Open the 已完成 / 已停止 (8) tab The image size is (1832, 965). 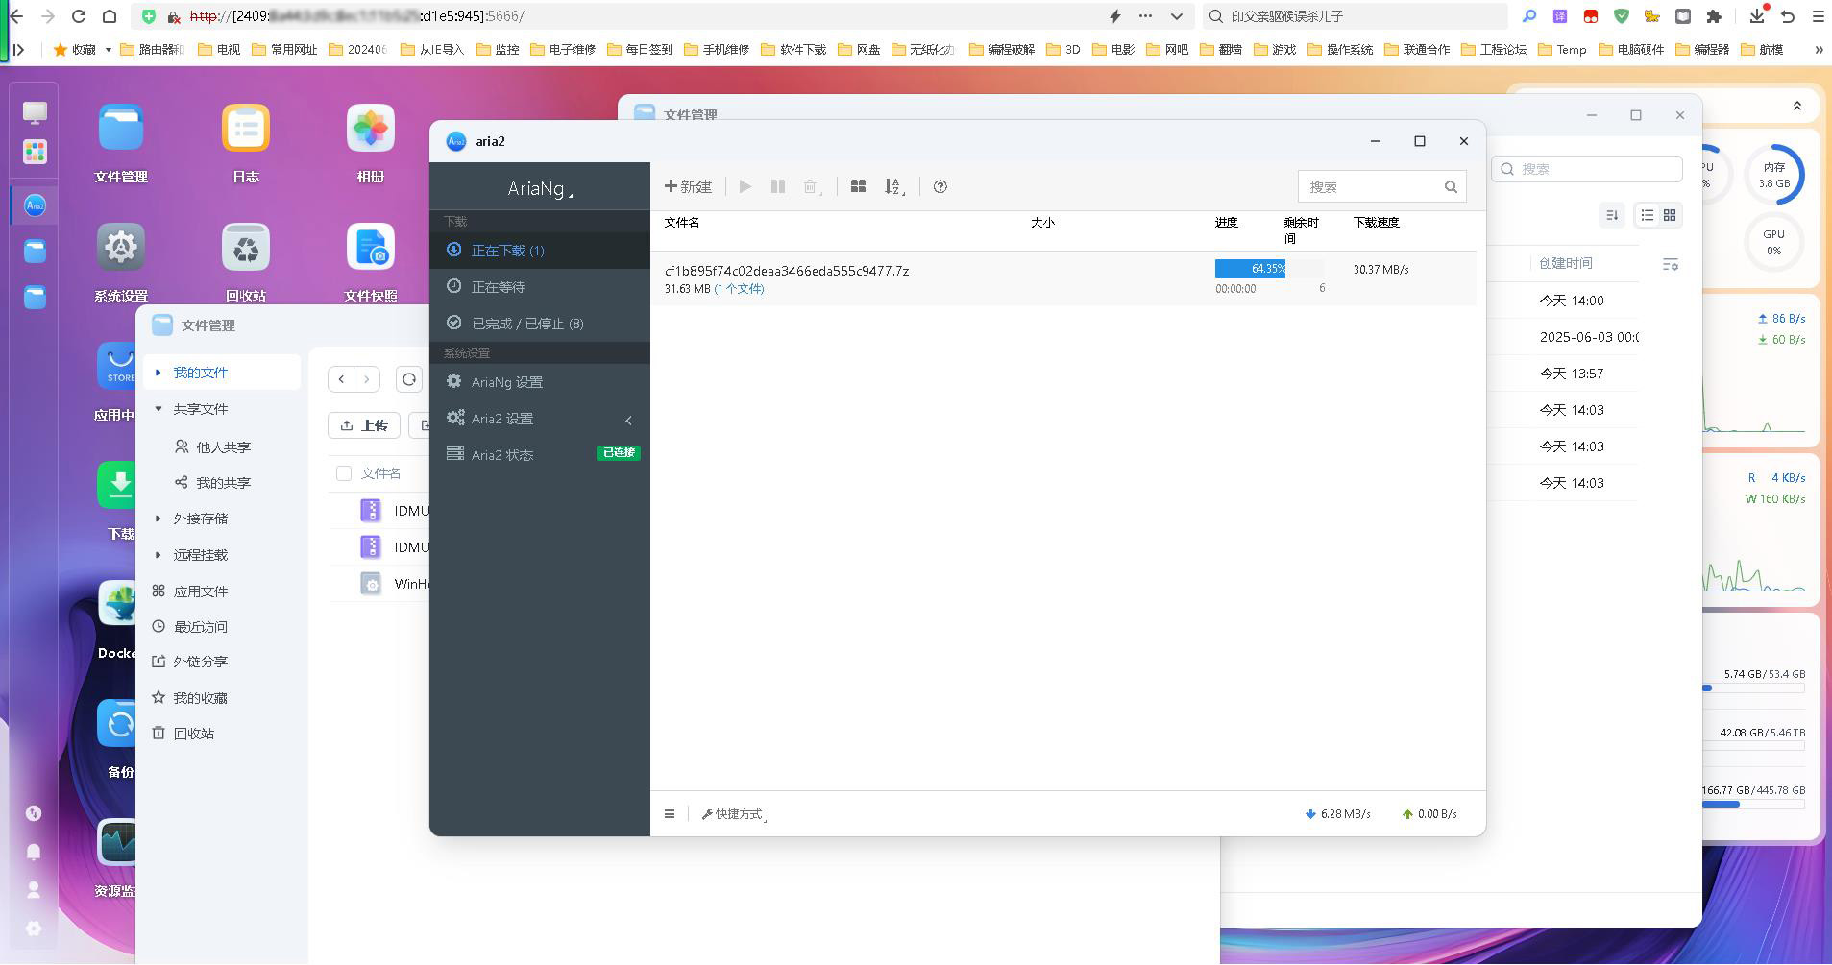540,324
